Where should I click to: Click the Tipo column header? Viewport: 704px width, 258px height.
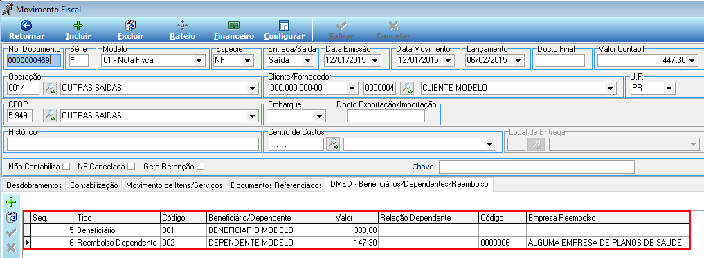[118, 218]
